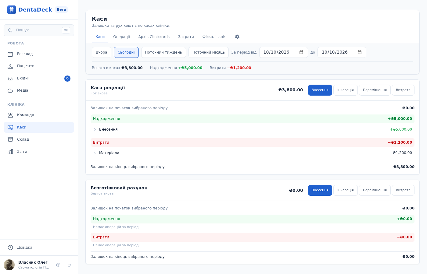This screenshot has width=427, height=274.
Task: Open user settings gear beside Власник Олег
Action: [x=58, y=265]
